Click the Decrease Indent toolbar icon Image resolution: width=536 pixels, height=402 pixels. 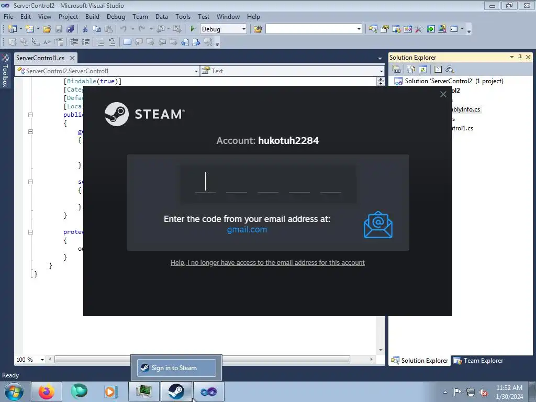tap(74, 42)
